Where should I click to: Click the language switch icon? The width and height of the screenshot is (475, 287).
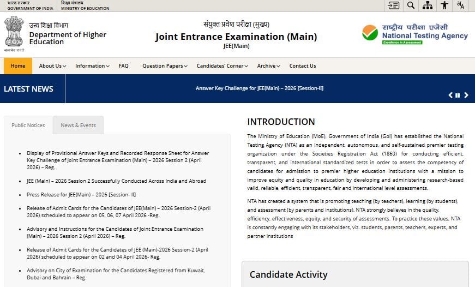click(460, 5)
